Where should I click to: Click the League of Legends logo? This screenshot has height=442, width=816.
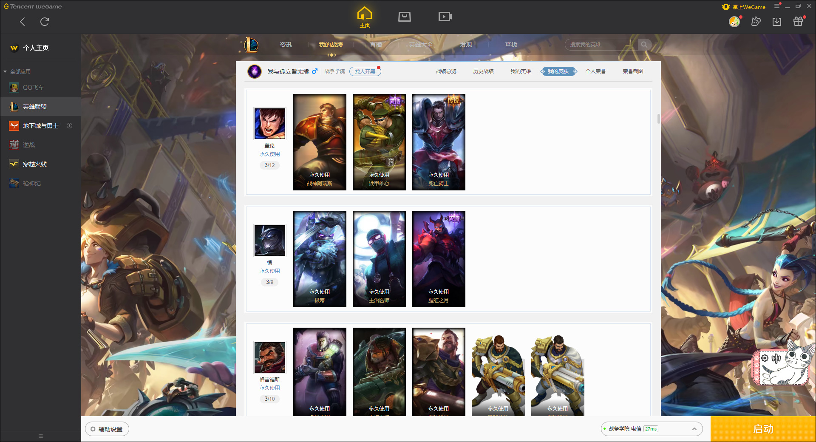[x=251, y=45]
